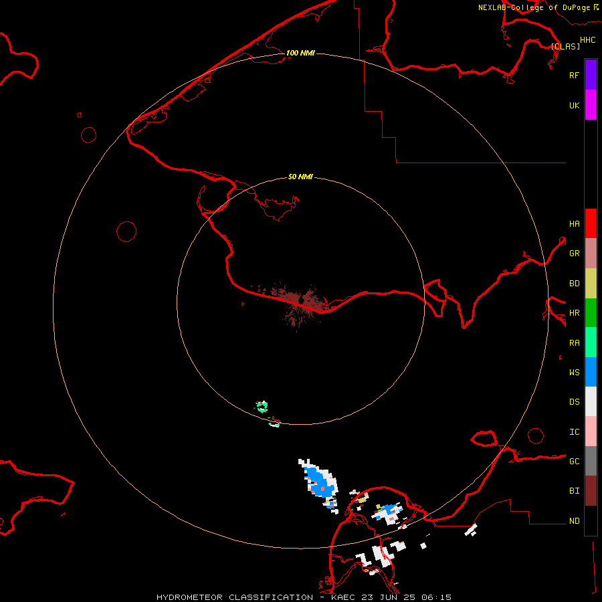
Task: Select the WS blue legend swatch
Action: (591, 372)
